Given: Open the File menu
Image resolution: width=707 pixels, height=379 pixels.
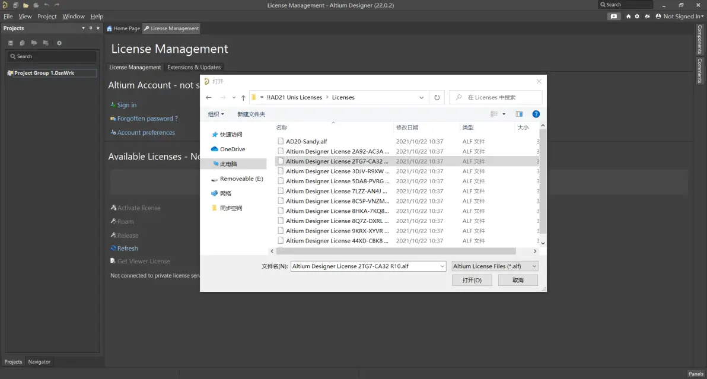Looking at the screenshot, I should 8,16.
